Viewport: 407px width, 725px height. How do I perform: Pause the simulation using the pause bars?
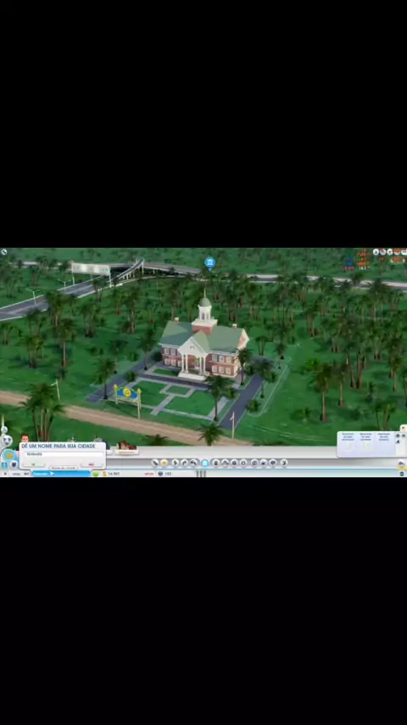[200, 474]
